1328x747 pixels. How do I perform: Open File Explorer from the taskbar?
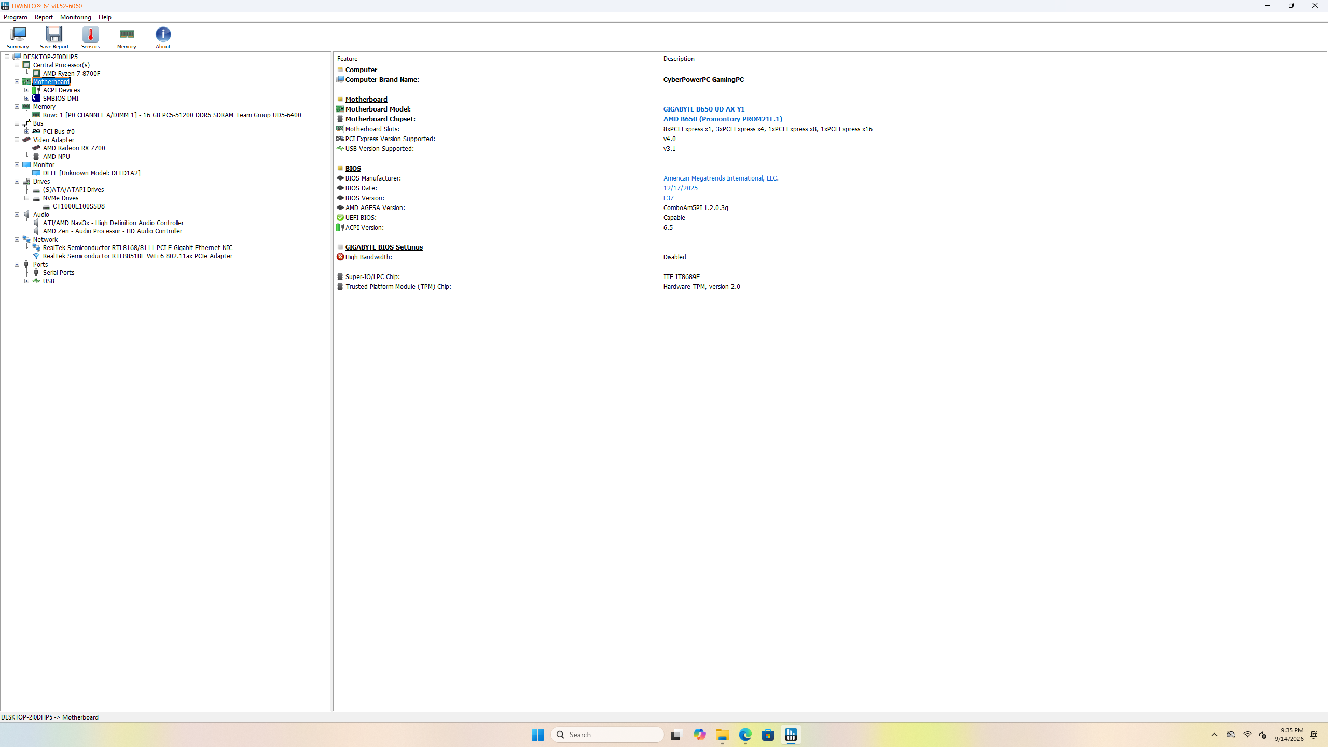click(722, 735)
